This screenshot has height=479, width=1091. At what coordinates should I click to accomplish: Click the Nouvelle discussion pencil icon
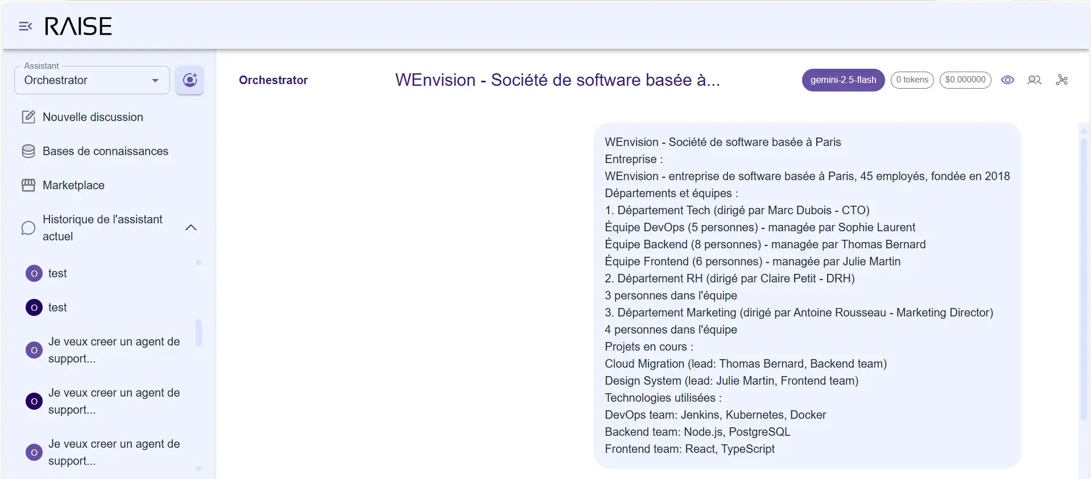click(x=28, y=117)
